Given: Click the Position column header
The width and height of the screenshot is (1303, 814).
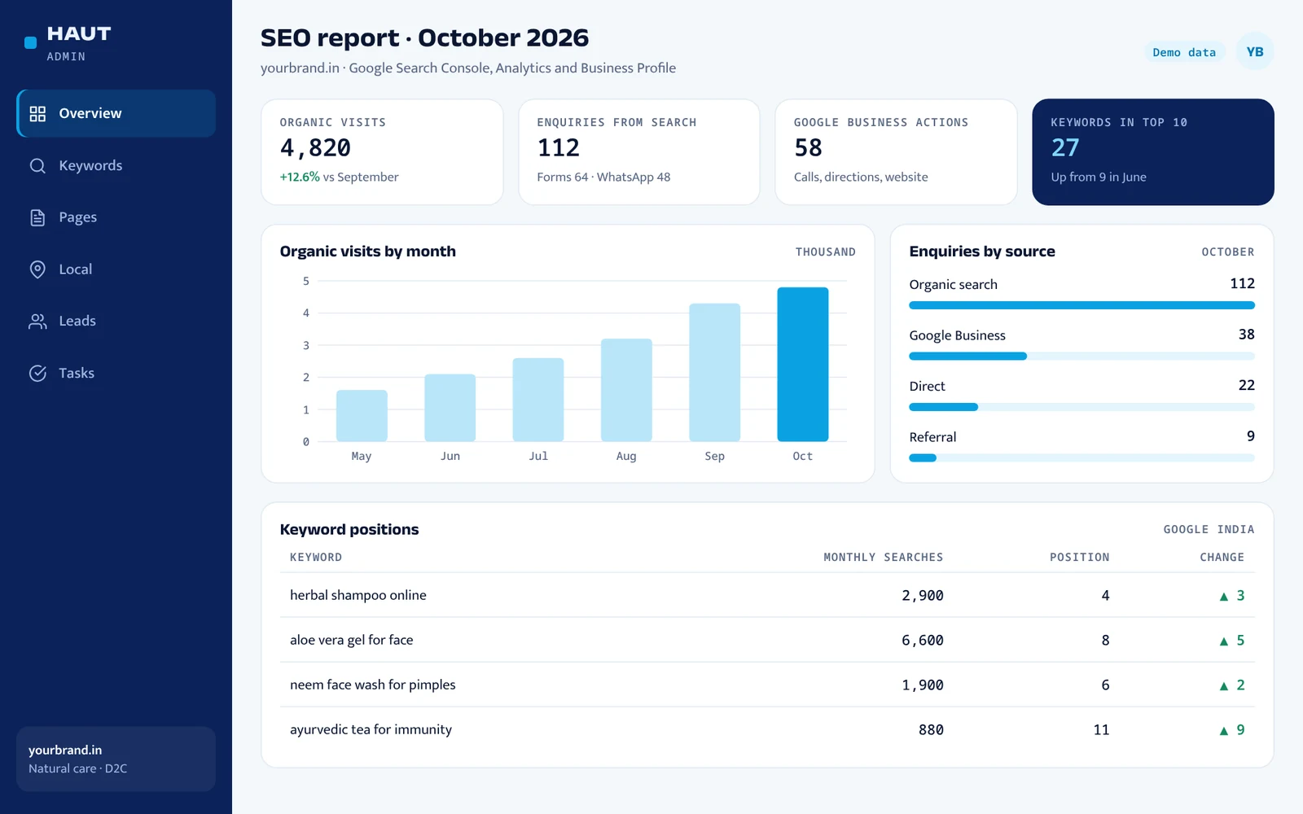Looking at the screenshot, I should pos(1079,558).
